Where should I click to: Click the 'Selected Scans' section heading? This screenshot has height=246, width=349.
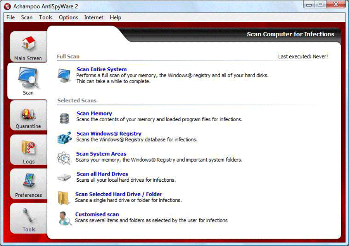pos(77,101)
